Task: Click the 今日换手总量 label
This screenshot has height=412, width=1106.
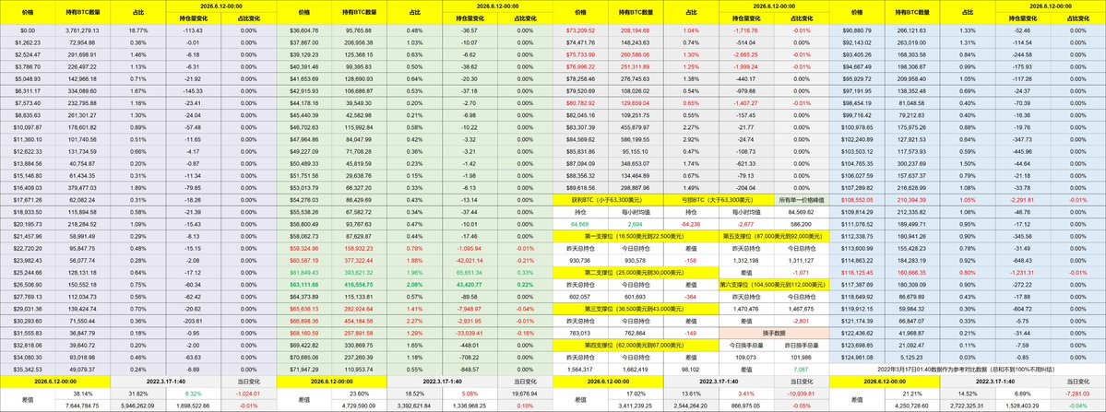Action: click(x=745, y=346)
